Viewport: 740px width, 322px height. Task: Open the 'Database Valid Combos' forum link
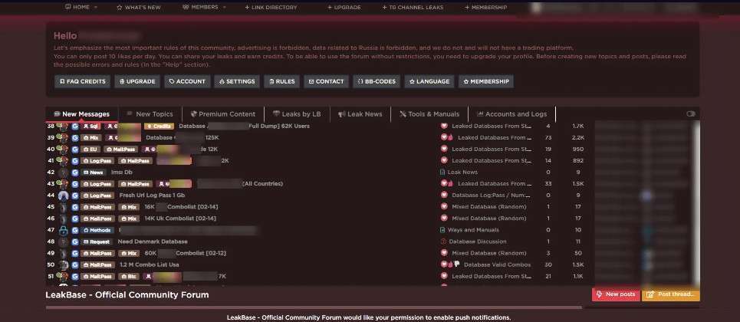point(497,264)
